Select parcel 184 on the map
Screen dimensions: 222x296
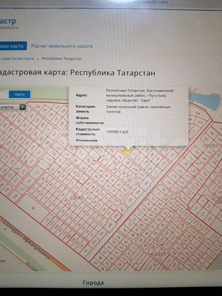[138, 192]
